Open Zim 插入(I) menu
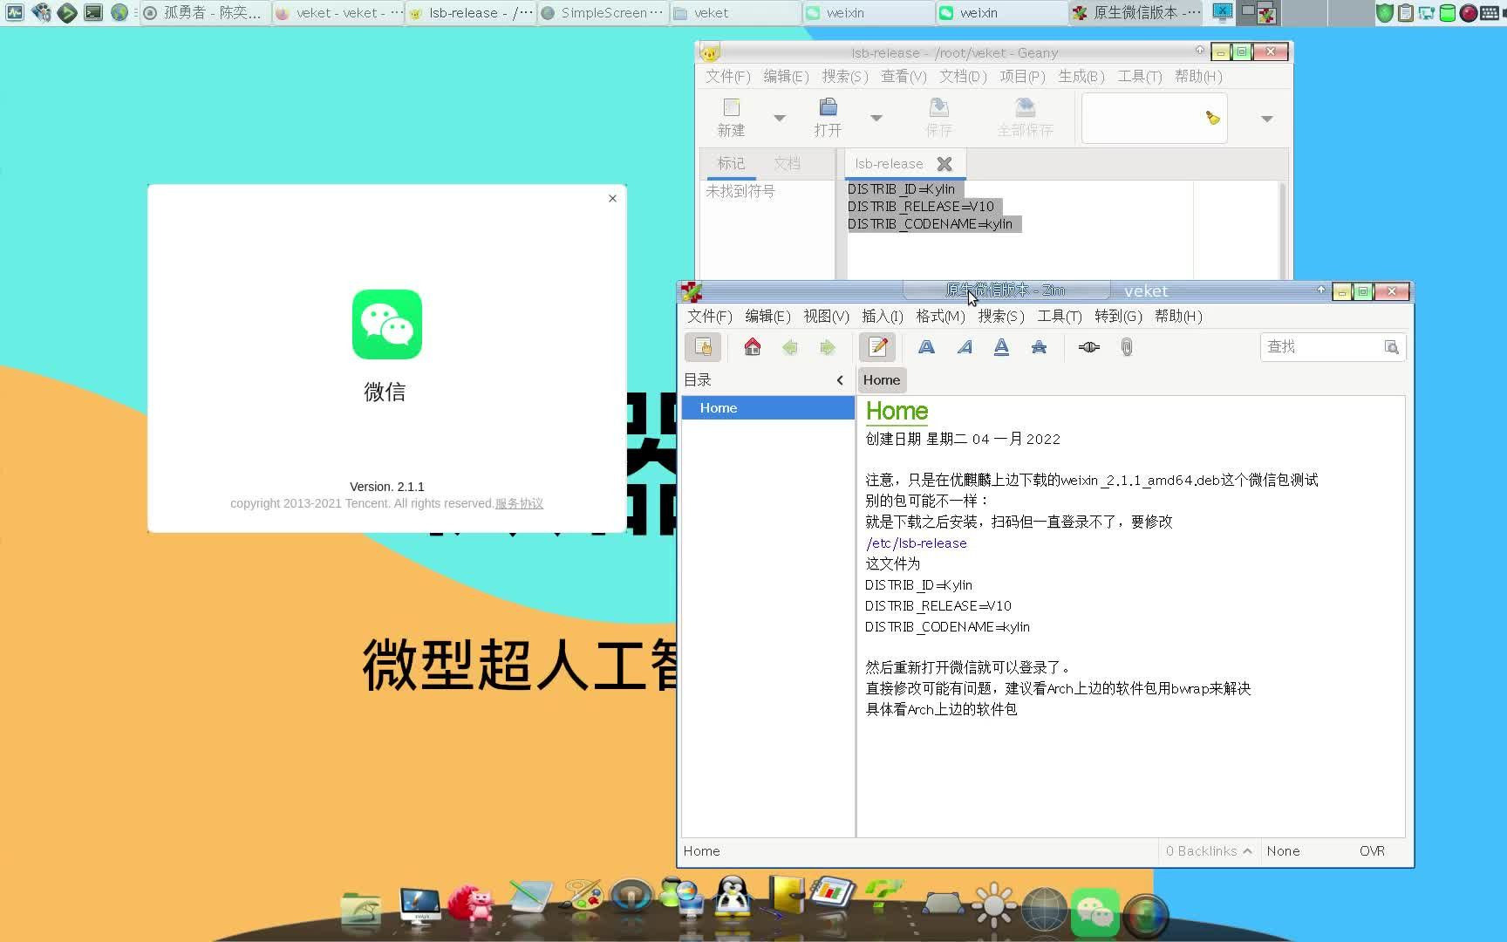 tap(883, 317)
